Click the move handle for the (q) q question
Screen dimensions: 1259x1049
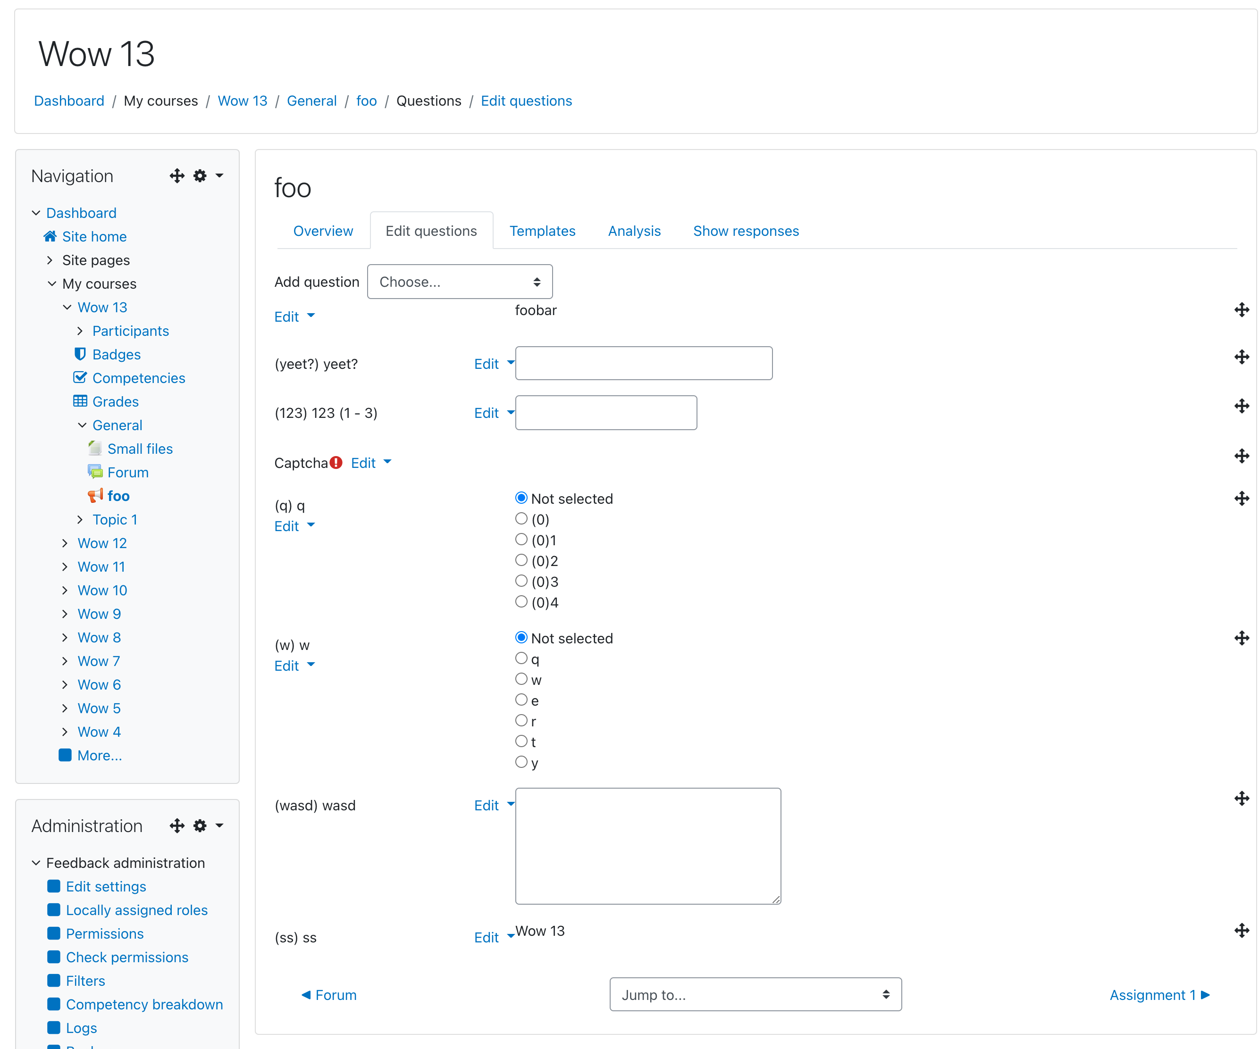(x=1241, y=499)
